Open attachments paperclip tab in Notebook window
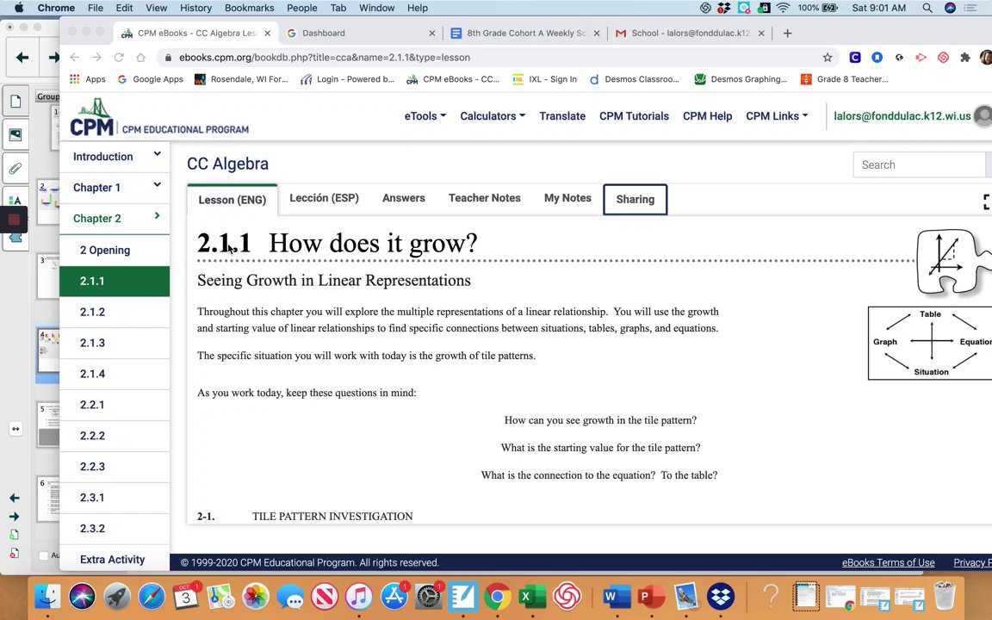This screenshot has height=620, width=992. (15, 168)
